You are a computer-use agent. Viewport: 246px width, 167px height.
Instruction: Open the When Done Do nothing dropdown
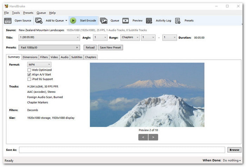point(232,160)
